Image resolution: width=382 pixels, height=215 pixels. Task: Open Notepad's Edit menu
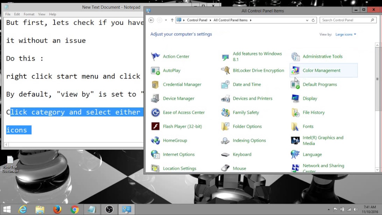click(x=17, y=14)
